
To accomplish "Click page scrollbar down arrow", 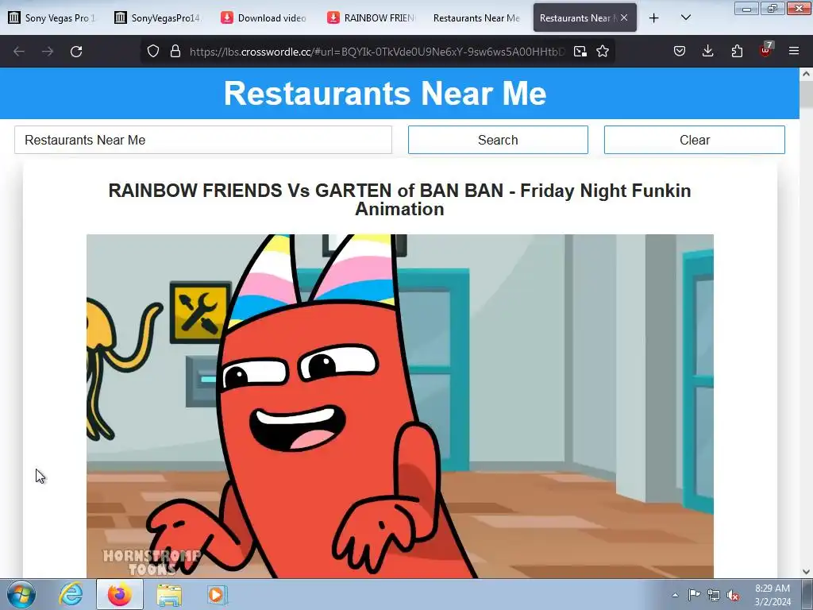I will (x=806, y=572).
